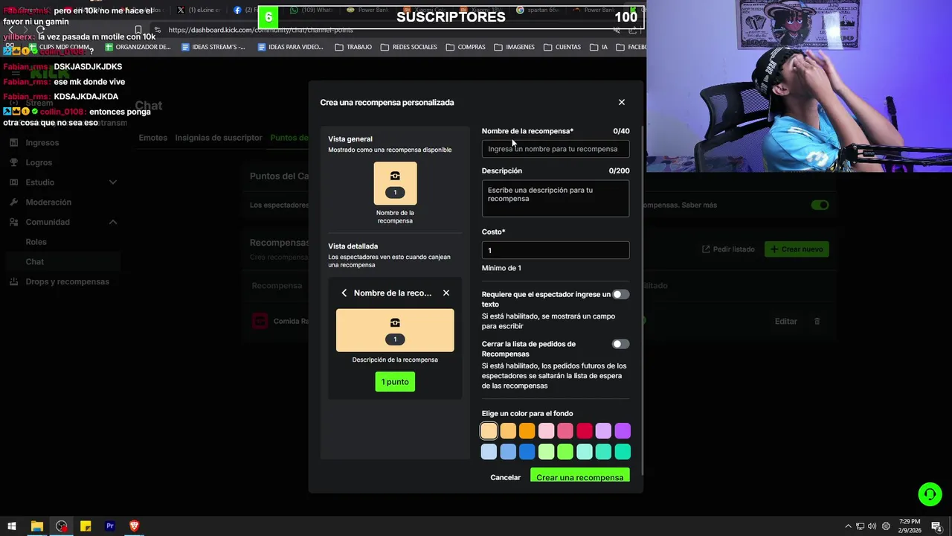952x536 pixels.
Task: Select the light orange background color
Action: 508,431
